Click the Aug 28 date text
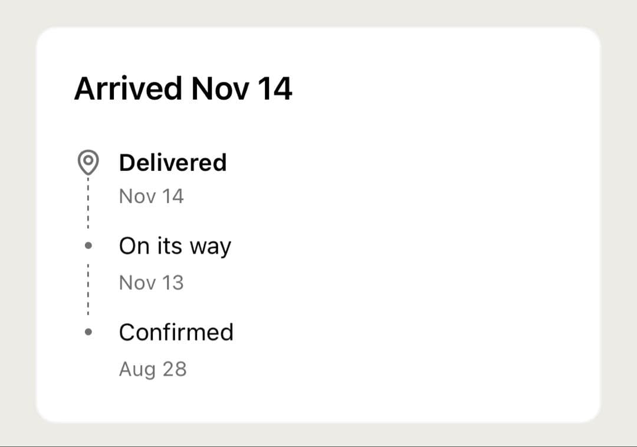The image size is (637, 447). (x=153, y=369)
